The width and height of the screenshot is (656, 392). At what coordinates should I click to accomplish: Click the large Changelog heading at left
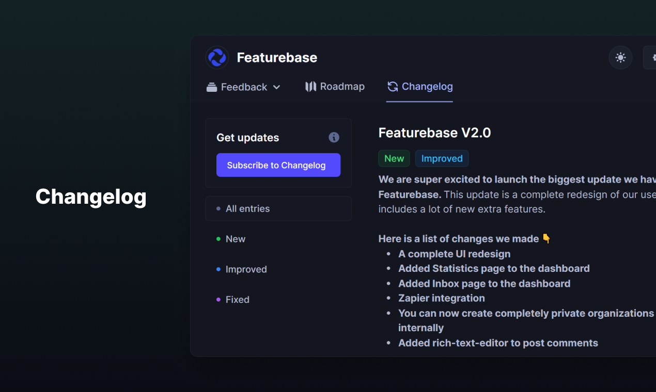click(x=91, y=197)
